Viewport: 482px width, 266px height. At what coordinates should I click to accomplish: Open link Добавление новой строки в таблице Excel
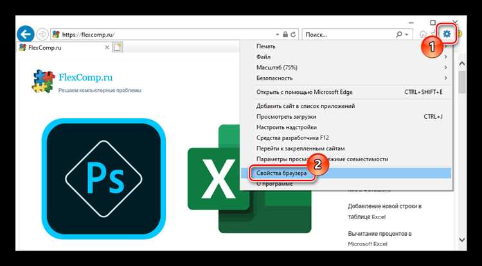pos(384,211)
